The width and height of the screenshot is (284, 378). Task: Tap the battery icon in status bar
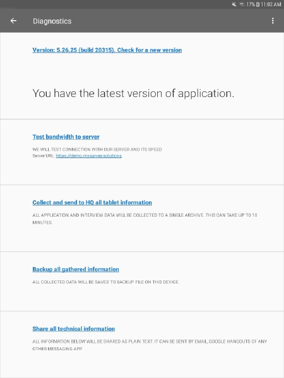click(257, 4)
